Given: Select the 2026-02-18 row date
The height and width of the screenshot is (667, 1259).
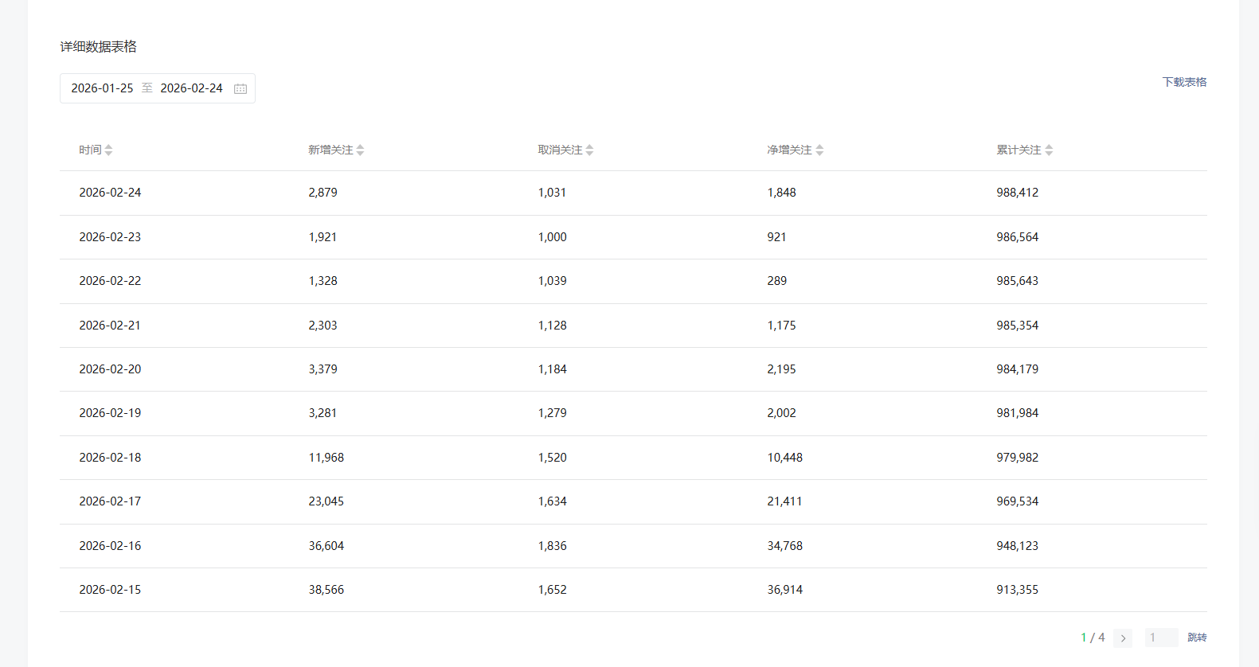Looking at the screenshot, I should pos(110,458).
